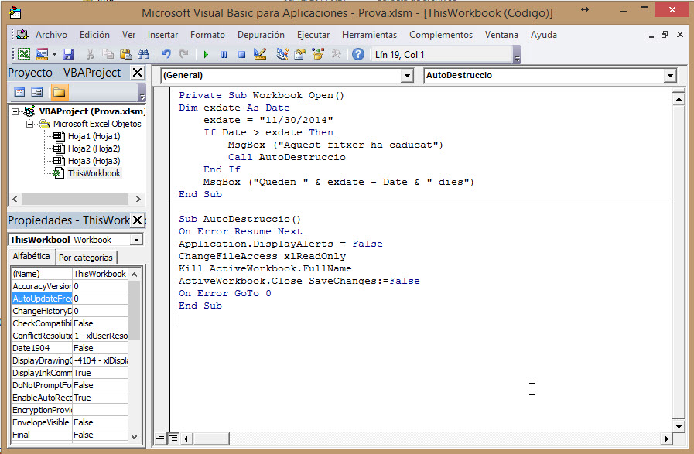The image size is (694, 454).
Task: Open the Archivo menu
Action: (x=51, y=35)
